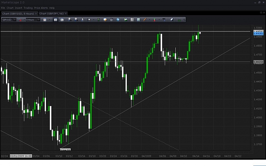Open the GBP/USD symbol dropdown
266x166 pixels.
tap(14, 20)
